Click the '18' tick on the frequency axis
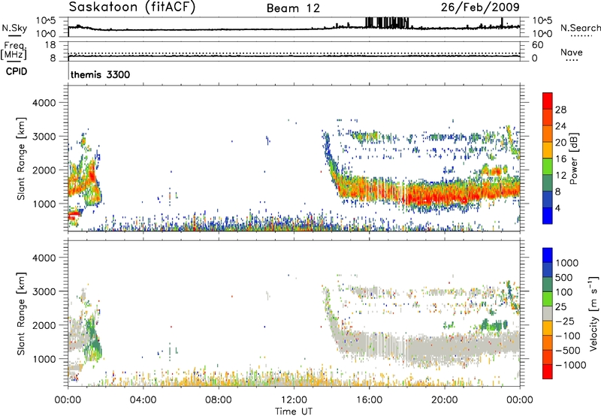Screen dimensions: 601x416 50,45
